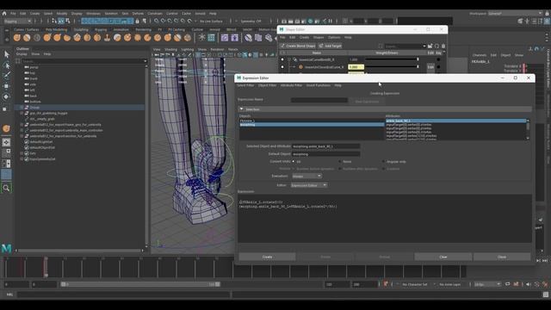Click the Edit button in Shape Editor second row
This screenshot has width=551, height=310.
point(430,67)
